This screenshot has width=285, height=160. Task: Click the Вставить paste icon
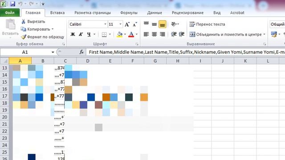[x=10, y=24]
